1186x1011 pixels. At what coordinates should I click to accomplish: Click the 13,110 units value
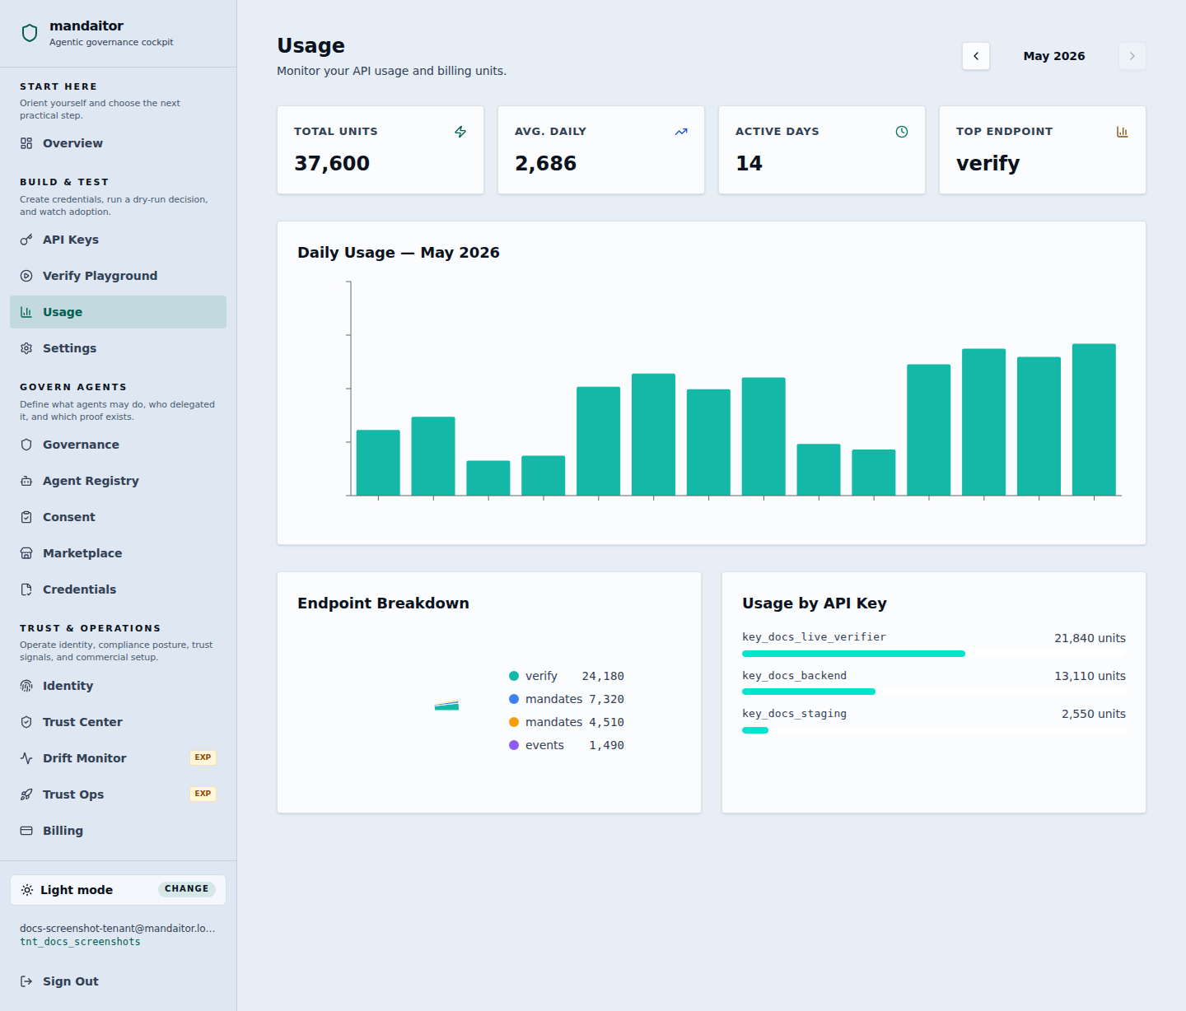[1090, 676]
